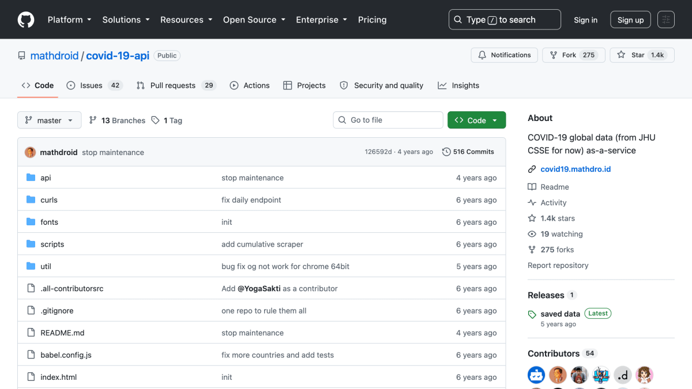The width and height of the screenshot is (692, 389).
Task: Click the eye icon beside 19 watching
Action: click(532, 234)
